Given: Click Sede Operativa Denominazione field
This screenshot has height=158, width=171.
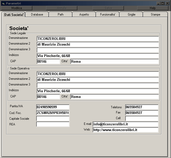Looking at the screenshot, I should (98, 74).
